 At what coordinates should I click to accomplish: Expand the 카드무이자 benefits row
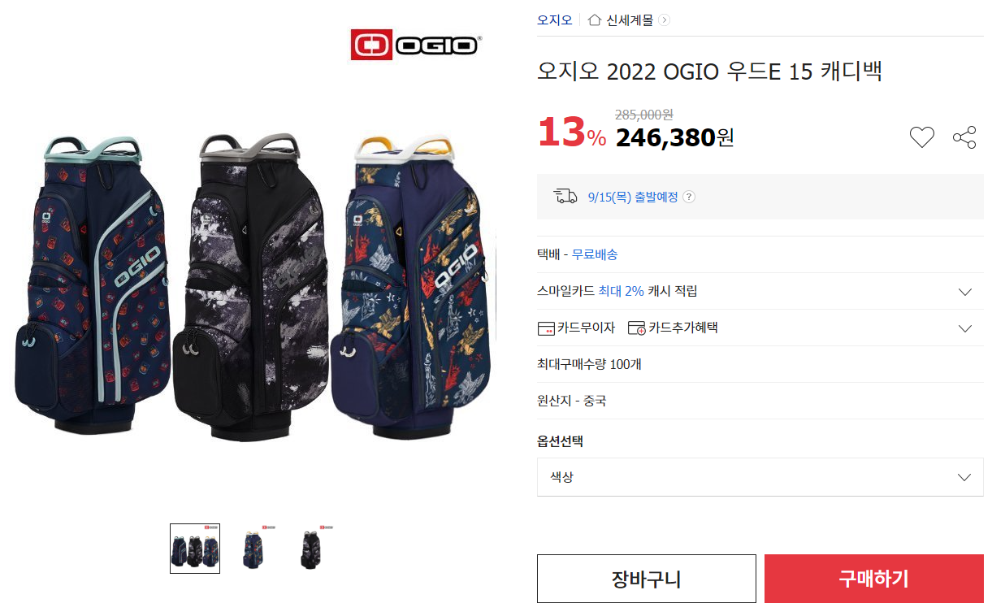pos(965,328)
